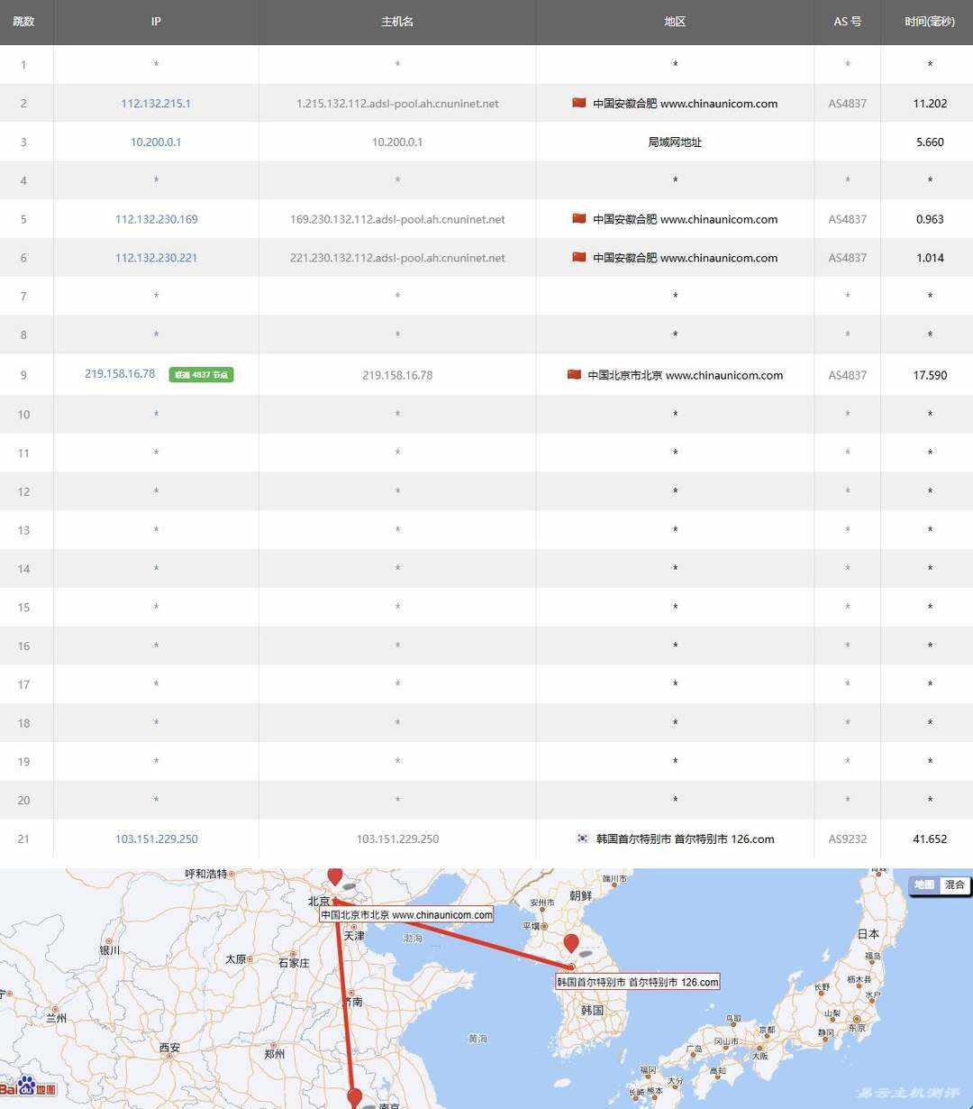Viewport: 973px width, 1109px height.
Task: Select hostname 1.215.132.112.adsl-pool.ah.cnuninet.net
Action: pos(397,104)
